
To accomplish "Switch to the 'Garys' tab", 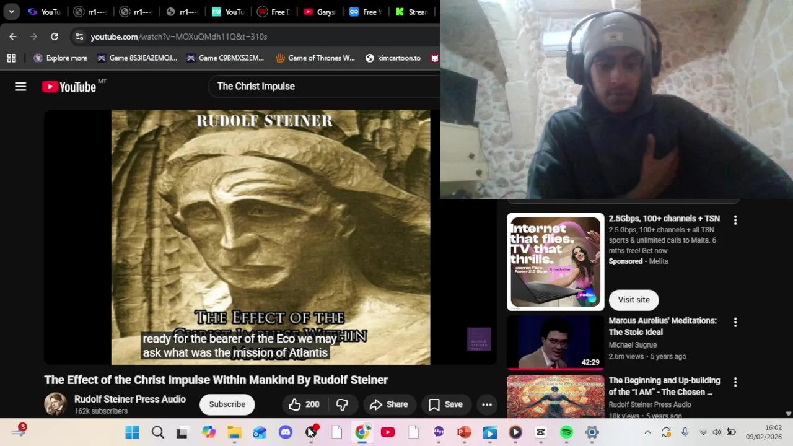I will [x=318, y=12].
